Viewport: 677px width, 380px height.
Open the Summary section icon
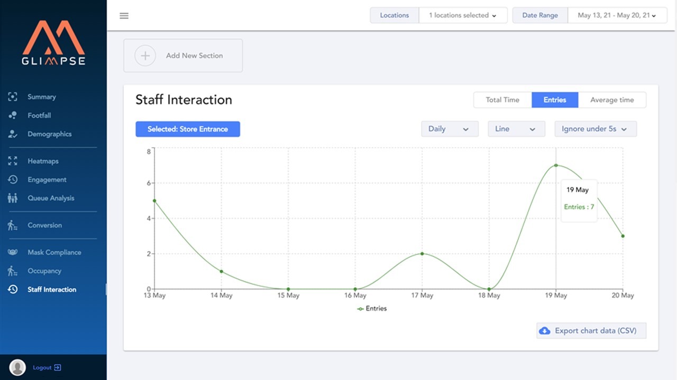12,97
